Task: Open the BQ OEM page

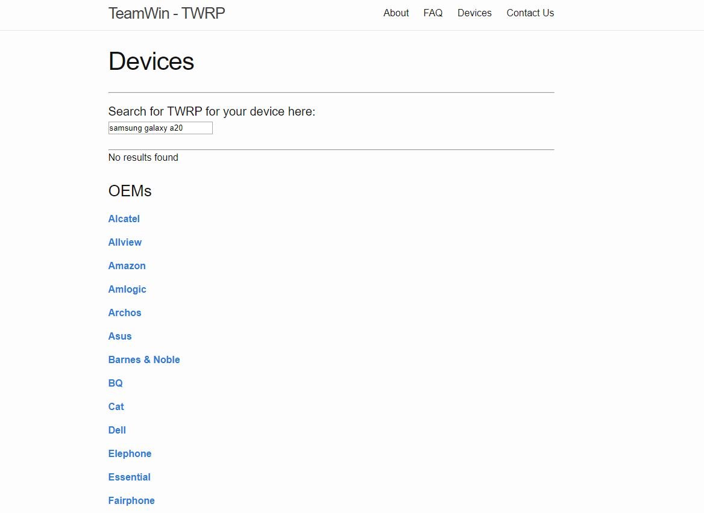Action: click(x=115, y=383)
